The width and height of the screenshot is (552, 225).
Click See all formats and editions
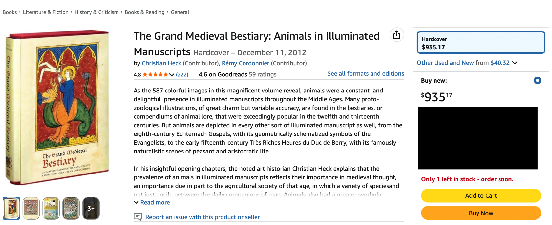pos(366,74)
